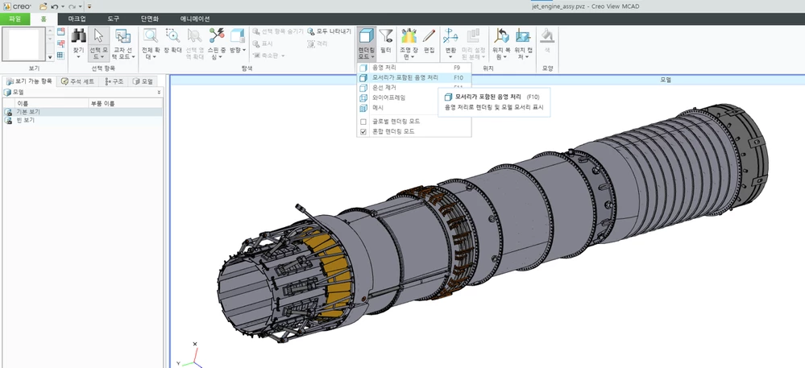The height and width of the screenshot is (368, 805).
Task: Click the 변환 transform axes icon
Action: coord(450,36)
